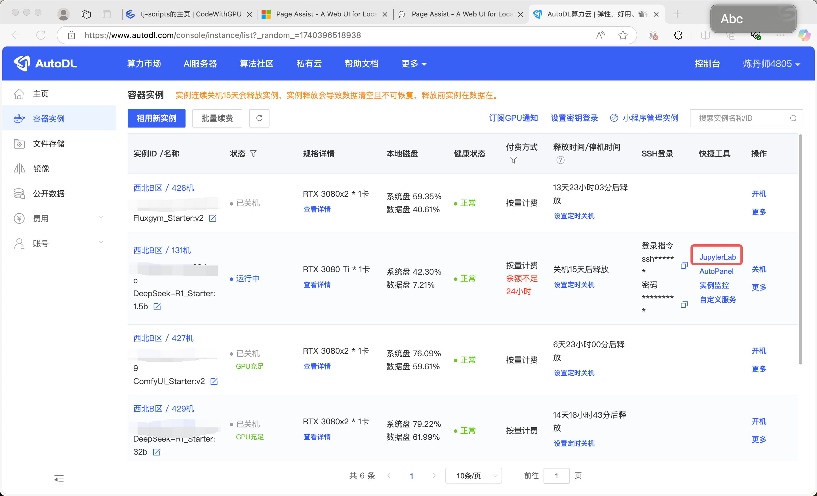Open 帮助文档 in top navigation
817x496 pixels.
click(361, 63)
